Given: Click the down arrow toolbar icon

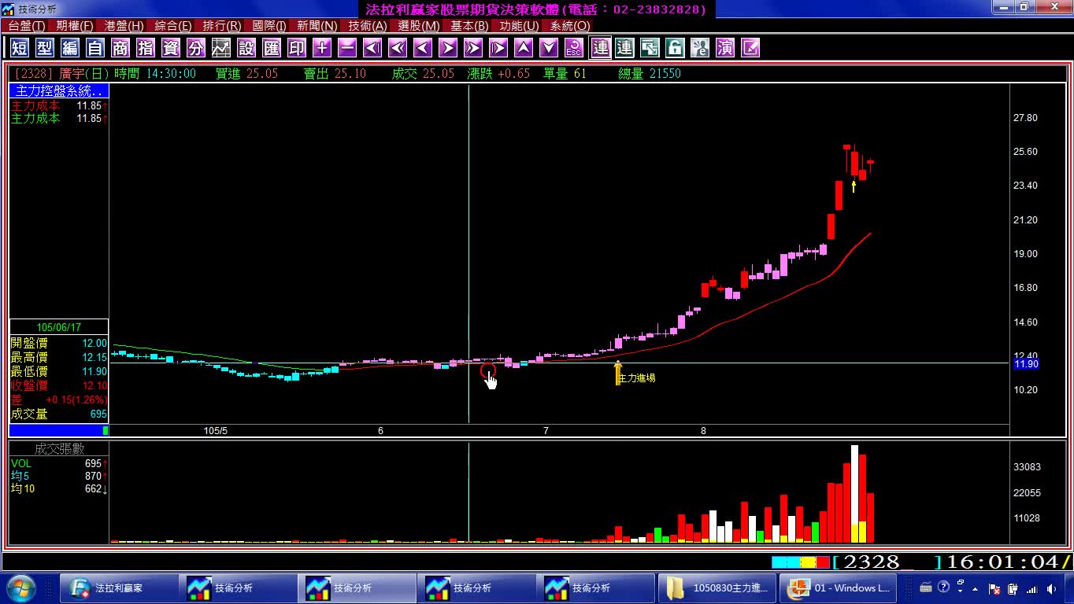Looking at the screenshot, I should coord(549,48).
